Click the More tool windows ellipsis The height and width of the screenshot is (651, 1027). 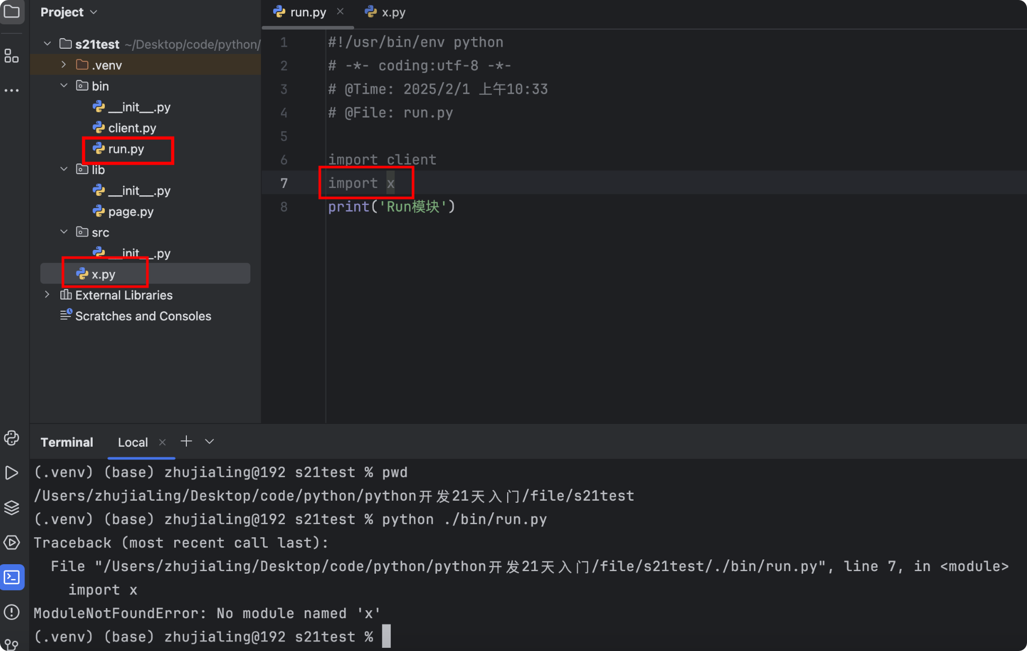tap(12, 91)
